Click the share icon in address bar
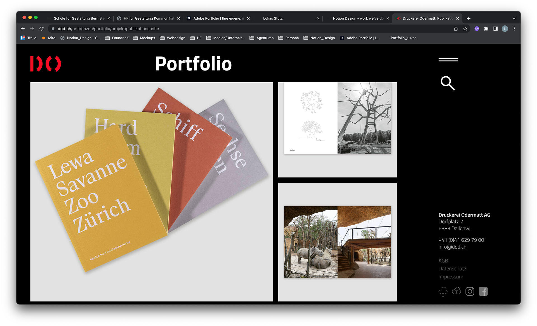The width and height of the screenshot is (537, 326). (456, 29)
